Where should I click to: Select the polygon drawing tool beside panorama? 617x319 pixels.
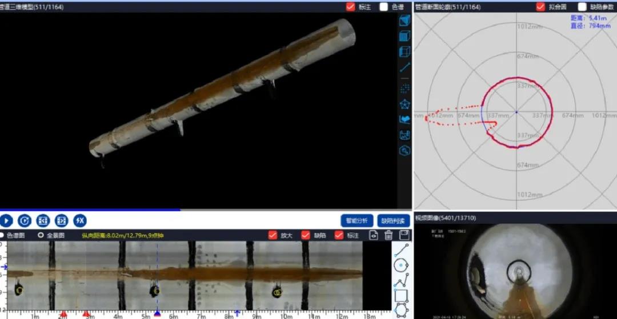click(x=402, y=310)
